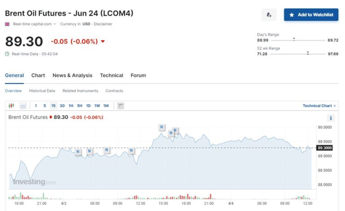Image resolution: width=345 pixels, height=211 pixels.
Task: Click the Disclaimer link
Action: pyautogui.click(x=103, y=24)
